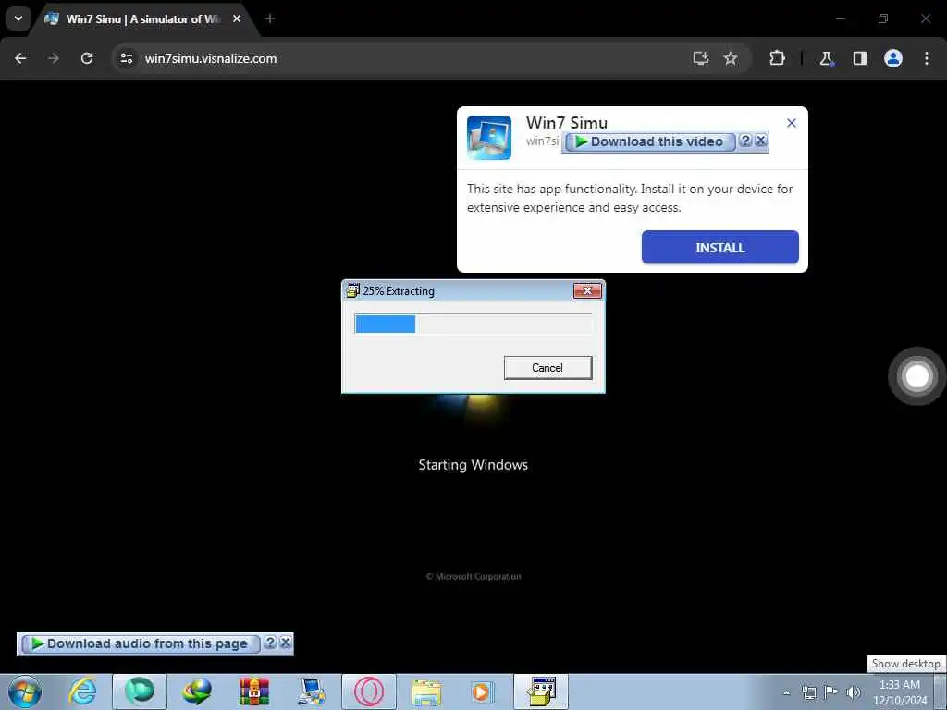
Task: Show hidden system tray icons
Action: click(786, 692)
